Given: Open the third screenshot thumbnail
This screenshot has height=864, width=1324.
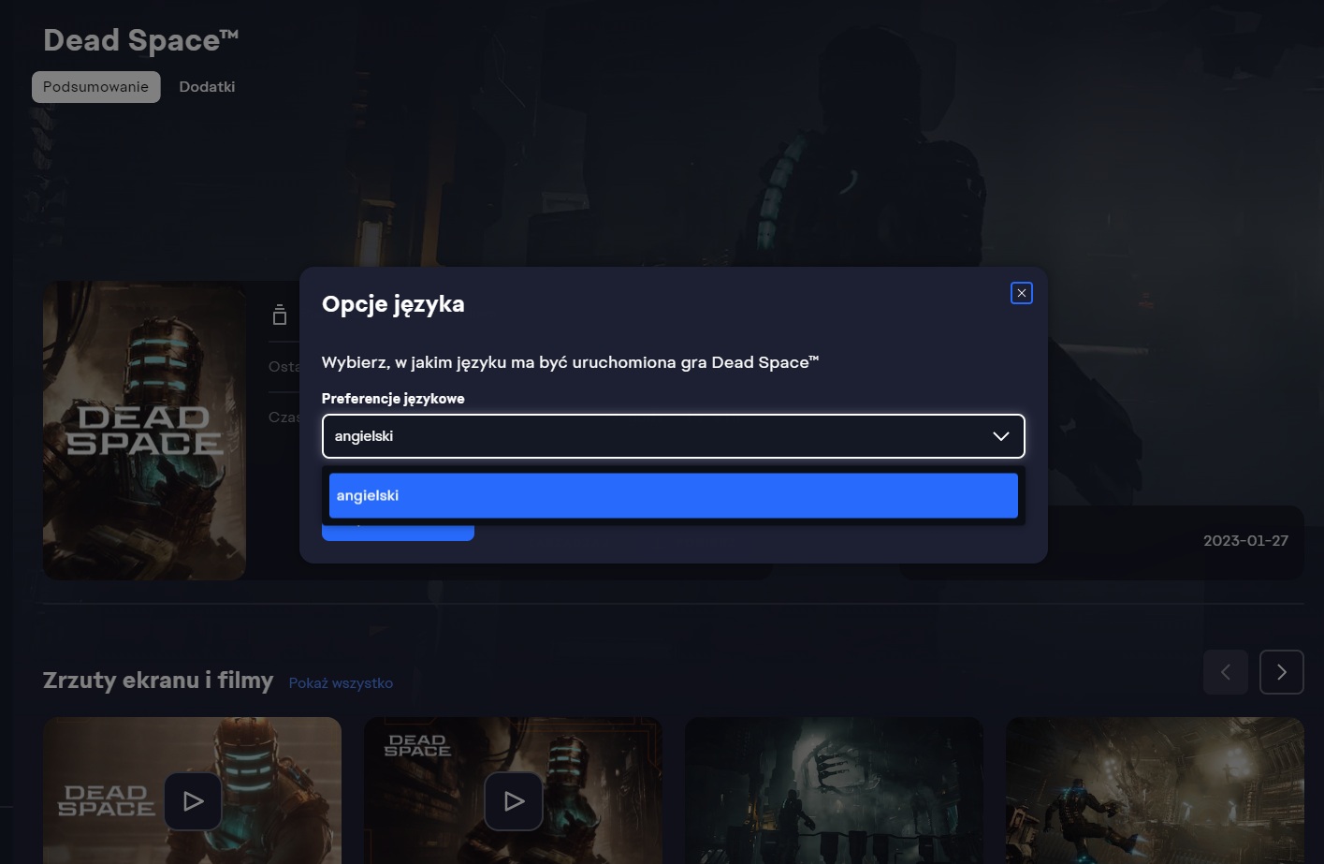Looking at the screenshot, I should click(x=834, y=790).
